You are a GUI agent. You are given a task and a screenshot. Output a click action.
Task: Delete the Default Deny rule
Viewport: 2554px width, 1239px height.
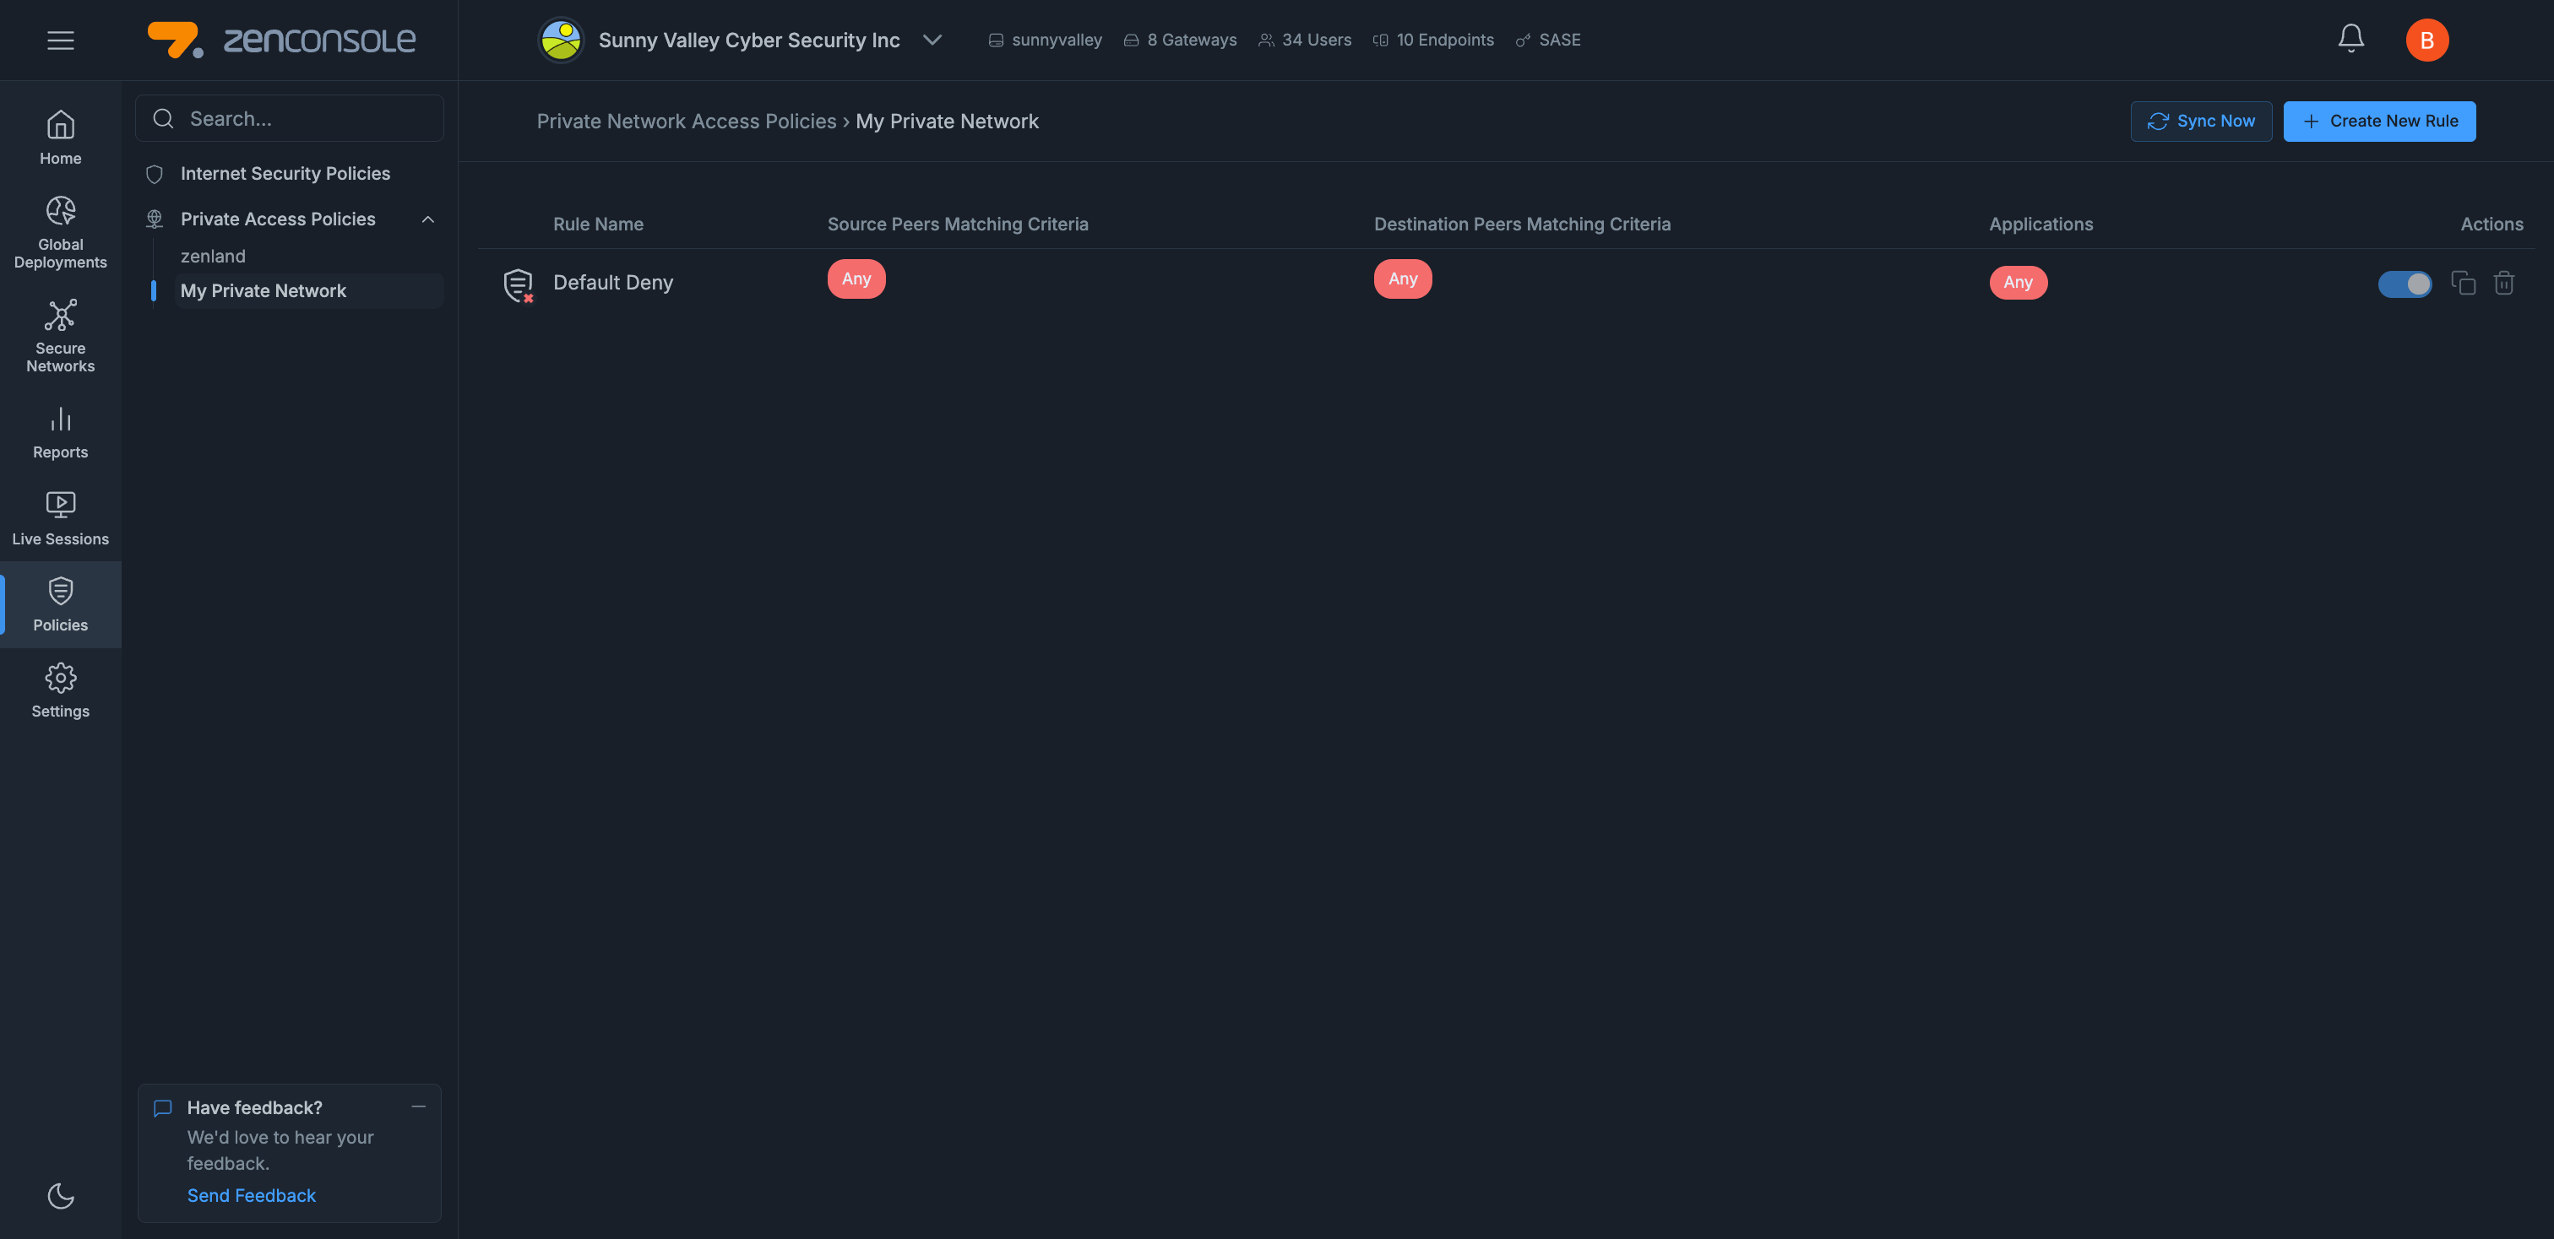coord(2503,284)
